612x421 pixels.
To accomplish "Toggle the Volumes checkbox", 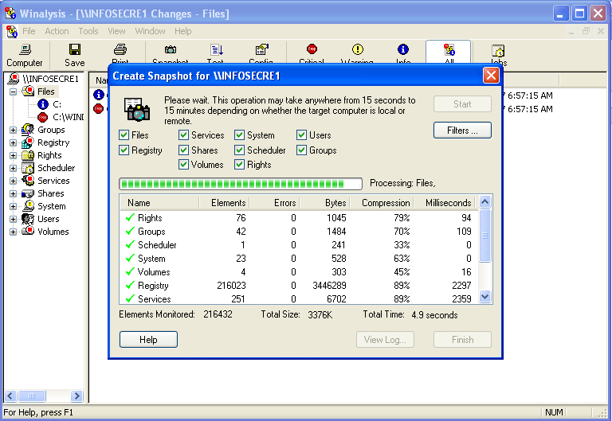I will click(183, 165).
